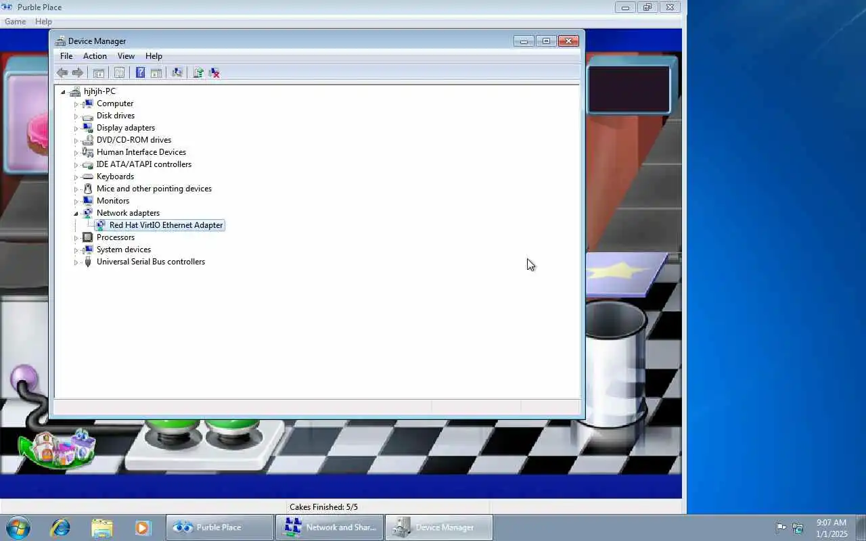
Task: Open the Game menu in Purble Place
Action: [x=15, y=22]
